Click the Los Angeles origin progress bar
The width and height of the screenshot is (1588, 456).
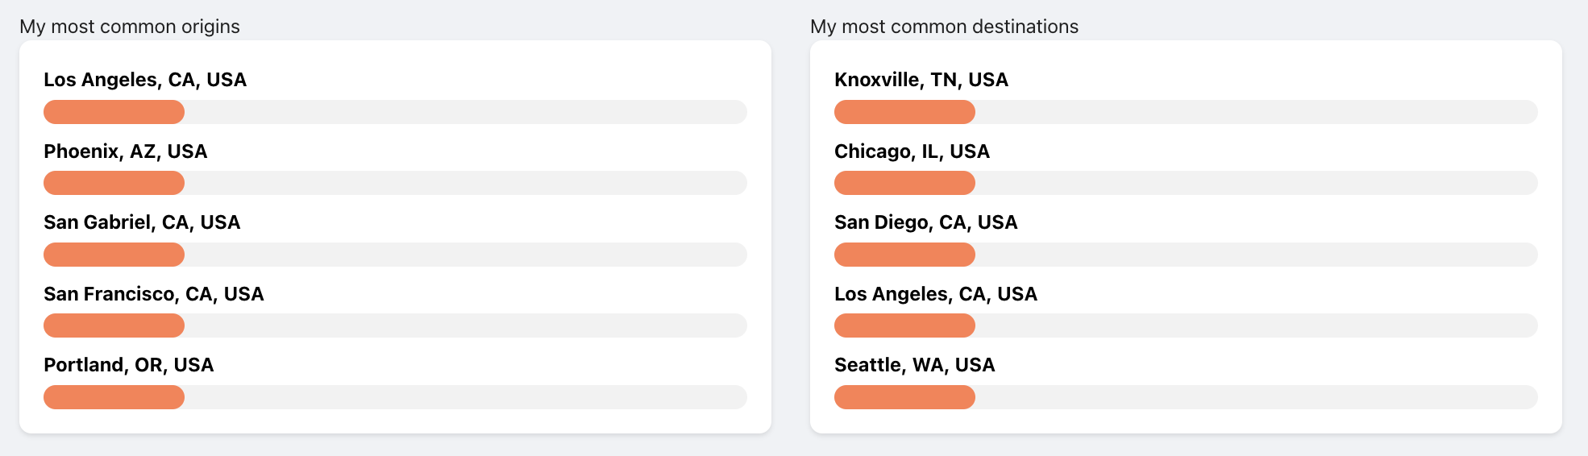395,112
